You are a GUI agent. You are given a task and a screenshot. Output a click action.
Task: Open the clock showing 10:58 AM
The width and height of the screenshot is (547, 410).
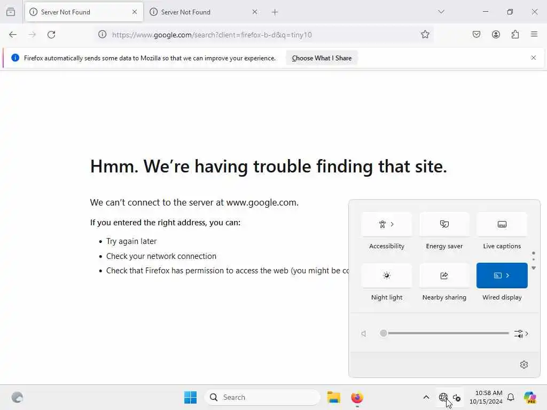coord(486,397)
